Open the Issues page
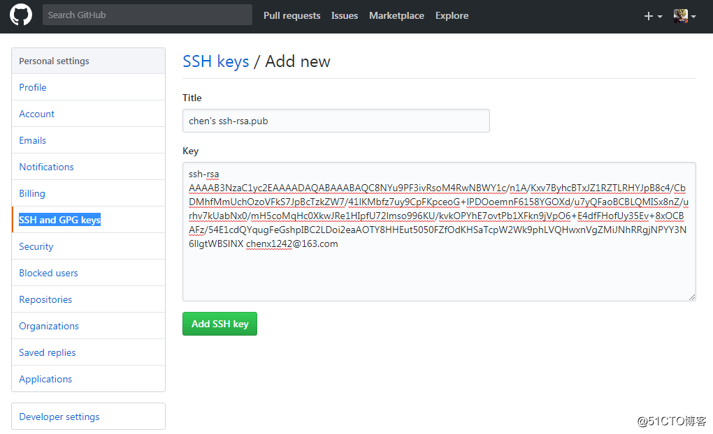713x434 pixels. [344, 15]
